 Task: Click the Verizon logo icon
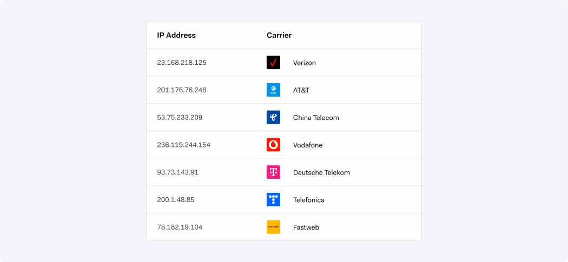pos(273,63)
